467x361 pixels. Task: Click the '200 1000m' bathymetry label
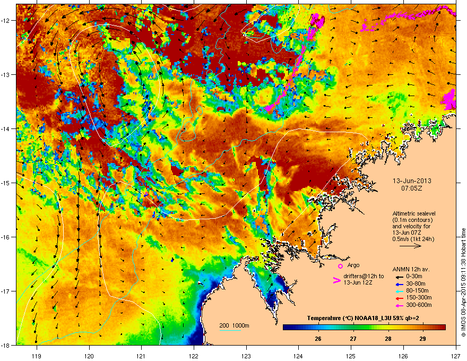click(x=234, y=325)
